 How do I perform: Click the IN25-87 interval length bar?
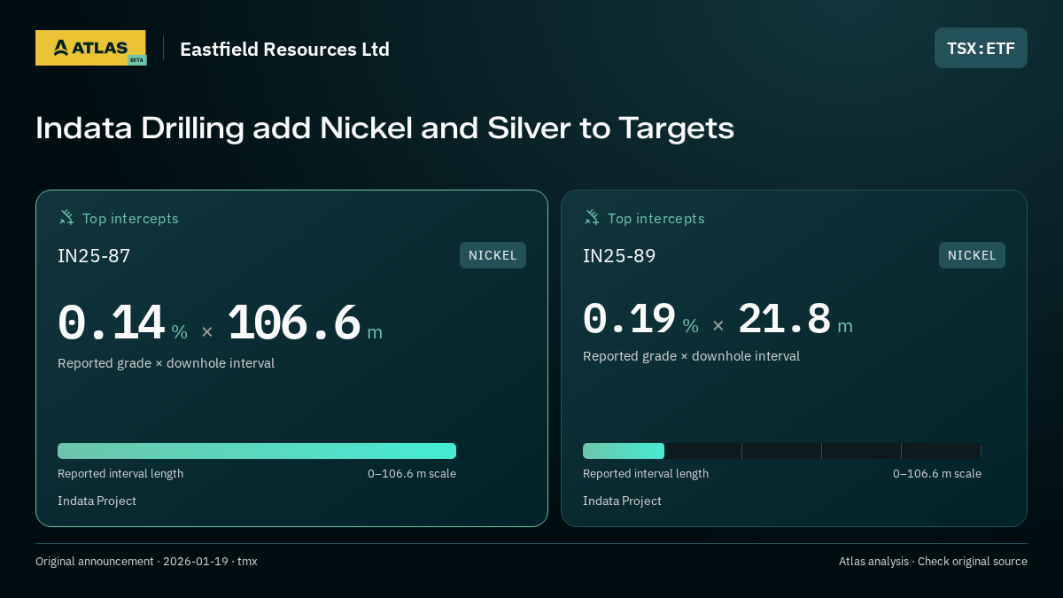pyautogui.click(x=257, y=451)
